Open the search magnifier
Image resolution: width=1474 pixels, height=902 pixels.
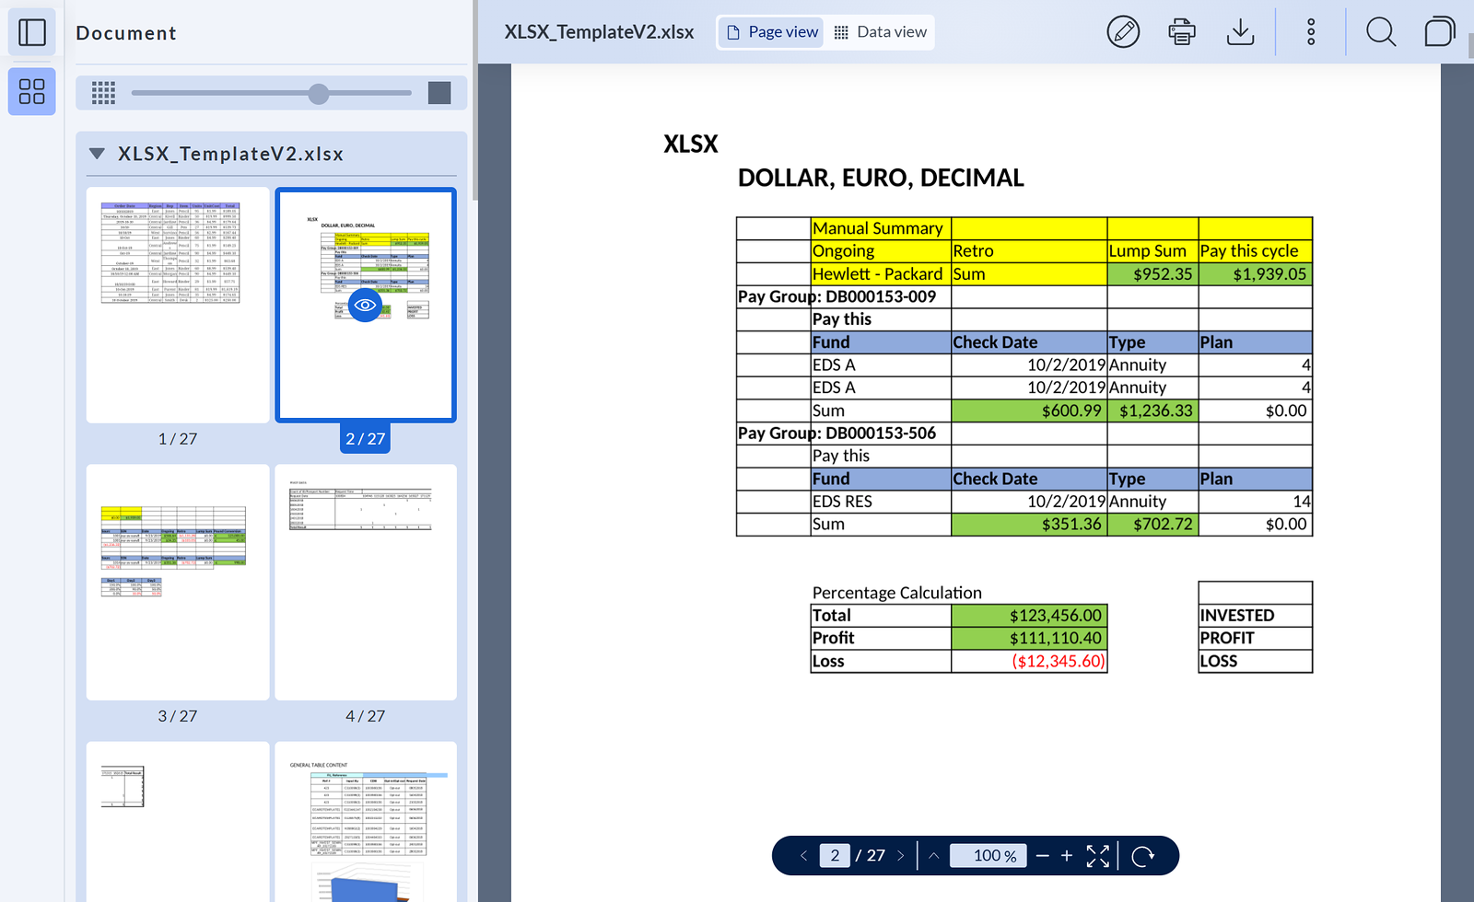(1381, 32)
